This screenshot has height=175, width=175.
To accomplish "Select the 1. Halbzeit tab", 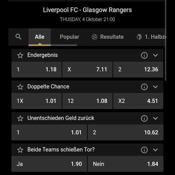I will coord(151,37).
